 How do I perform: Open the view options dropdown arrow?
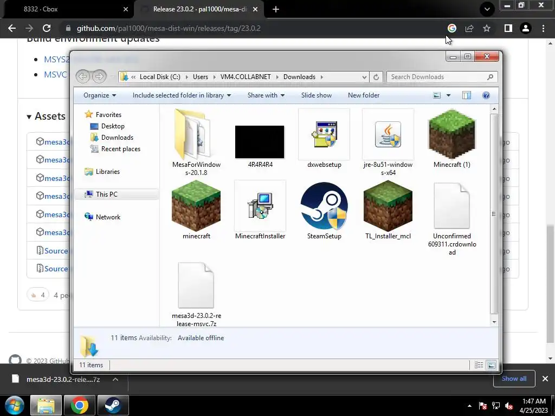click(448, 95)
